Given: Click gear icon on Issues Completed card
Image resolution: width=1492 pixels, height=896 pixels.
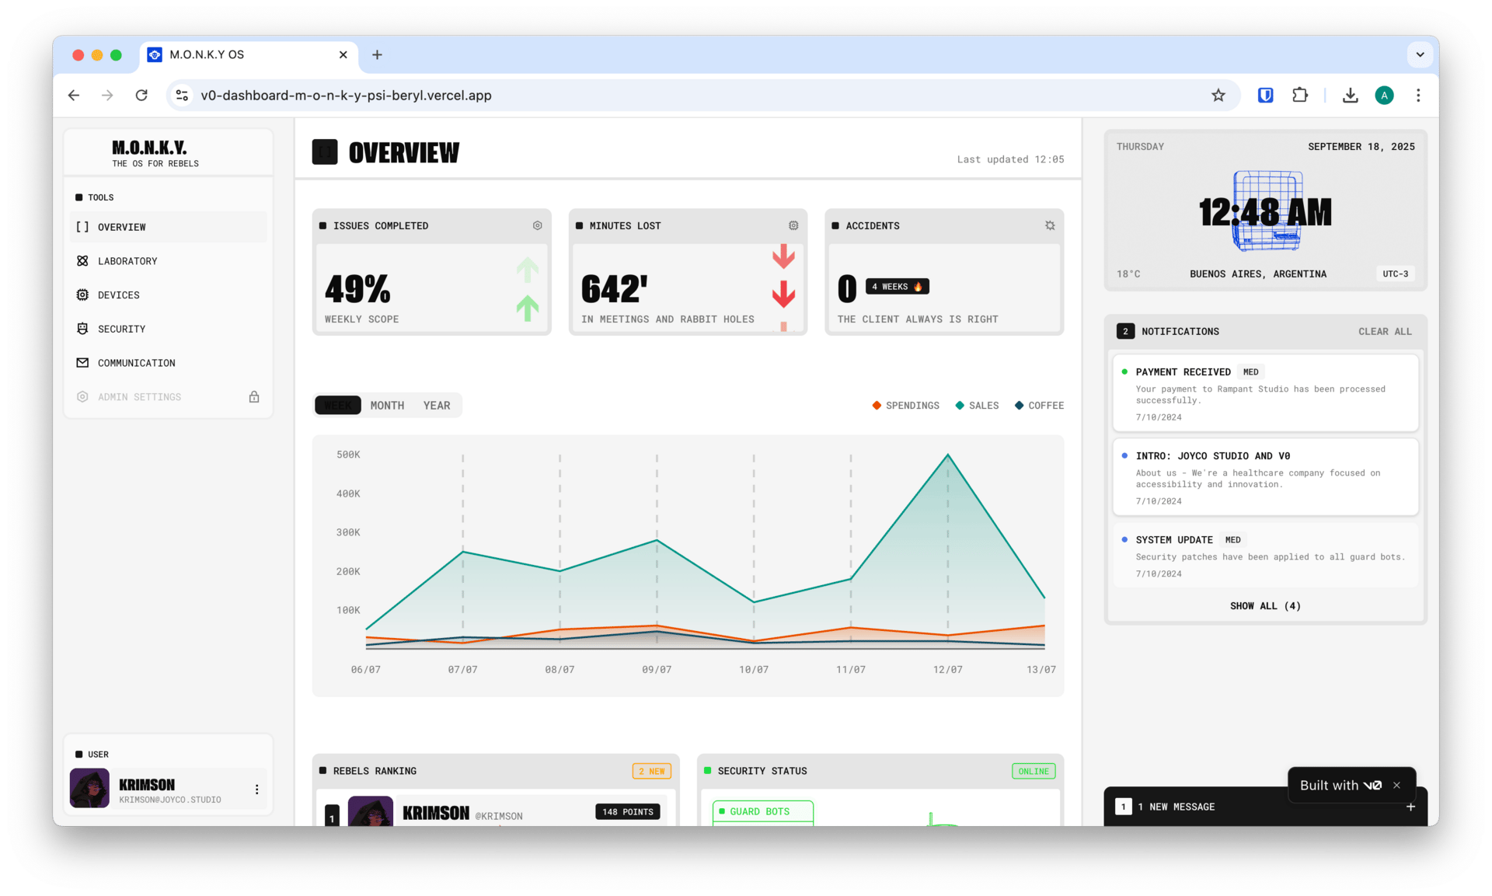Looking at the screenshot, I should 537,225.
